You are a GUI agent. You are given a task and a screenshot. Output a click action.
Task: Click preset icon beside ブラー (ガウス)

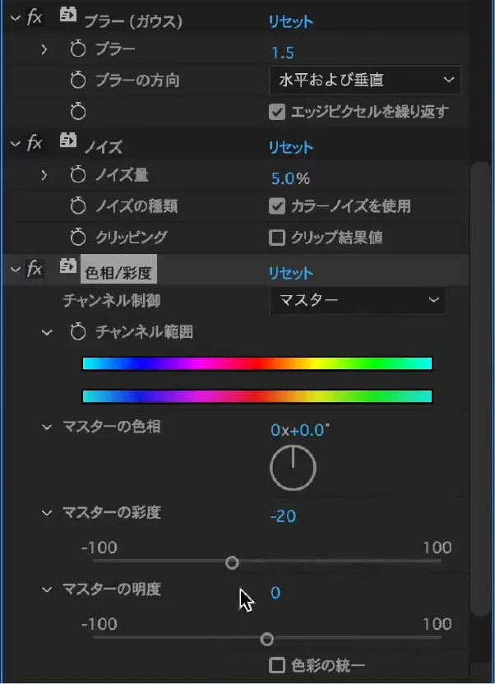[67, 16]
